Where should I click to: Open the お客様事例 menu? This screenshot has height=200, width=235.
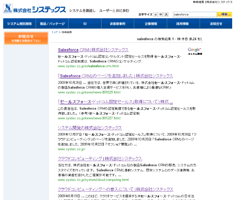117,23
